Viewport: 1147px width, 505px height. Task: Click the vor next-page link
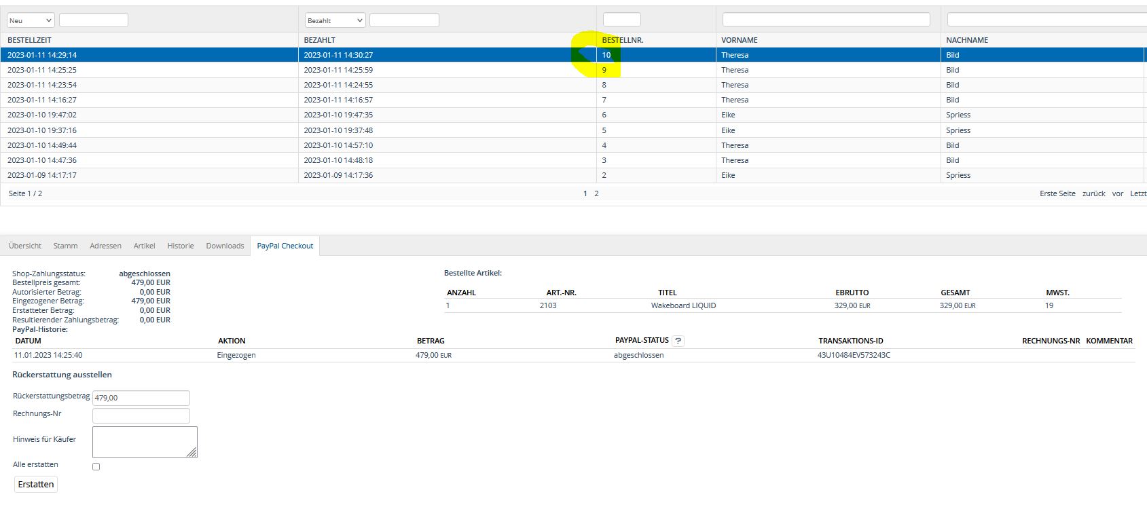click(x=1117, y=193)
